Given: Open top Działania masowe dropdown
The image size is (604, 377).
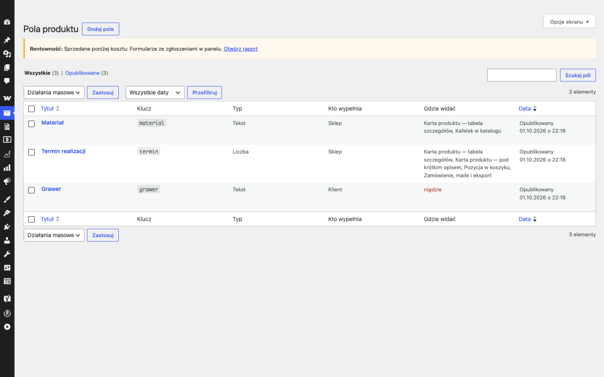Looking at the screenshot, I should coord(54,92).
